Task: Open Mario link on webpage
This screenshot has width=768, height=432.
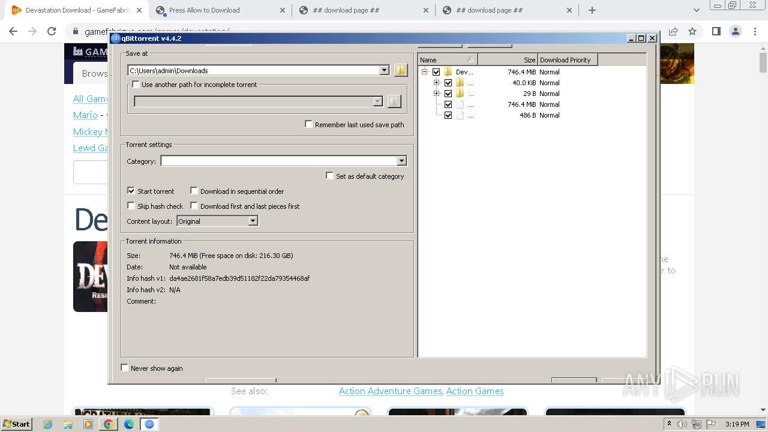Action: click(x=85, y=115)
